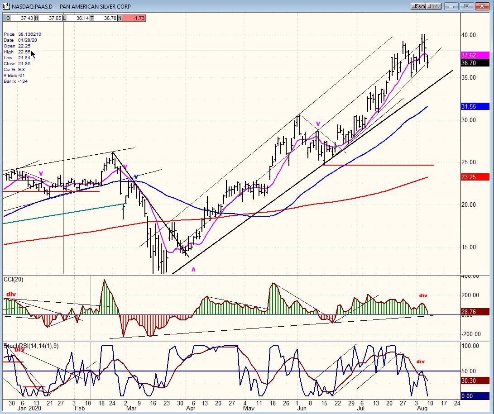
Task: Click the Csr % 9.8 data row
Action: click(14, 70)
